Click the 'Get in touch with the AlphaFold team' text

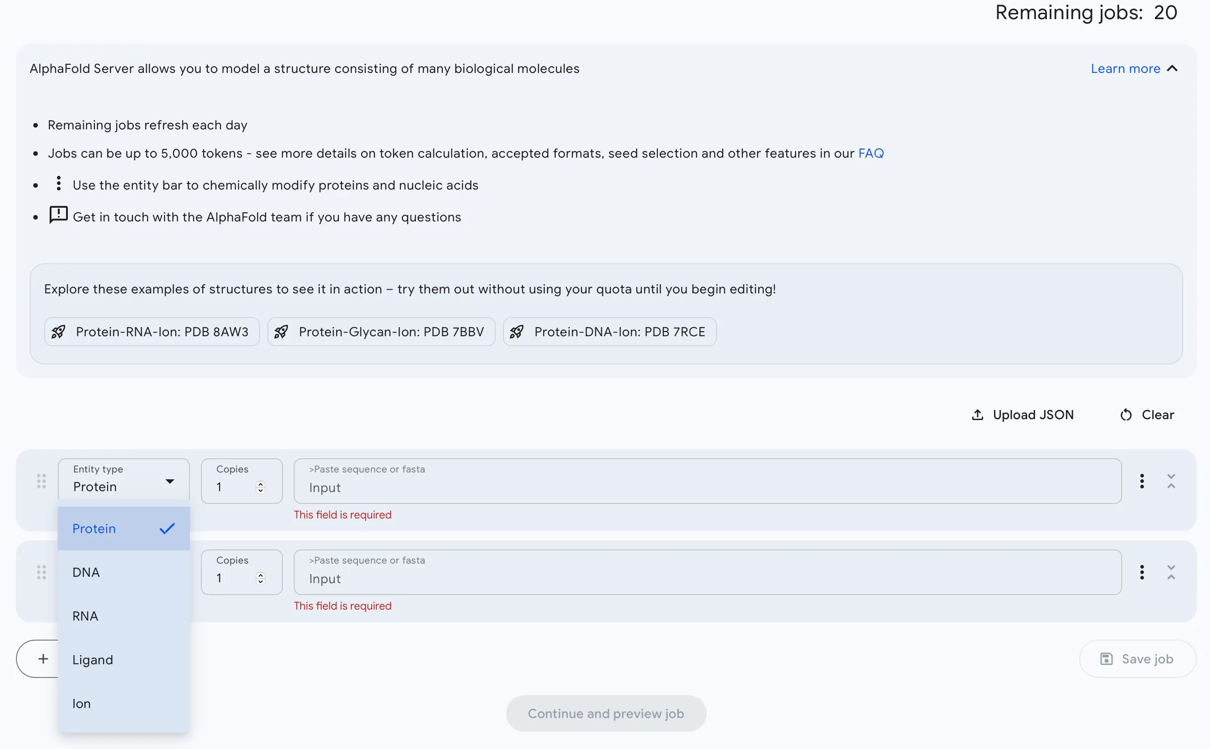point(267,217)
